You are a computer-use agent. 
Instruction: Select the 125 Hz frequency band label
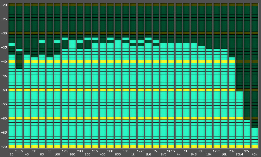tap(65, 151)
